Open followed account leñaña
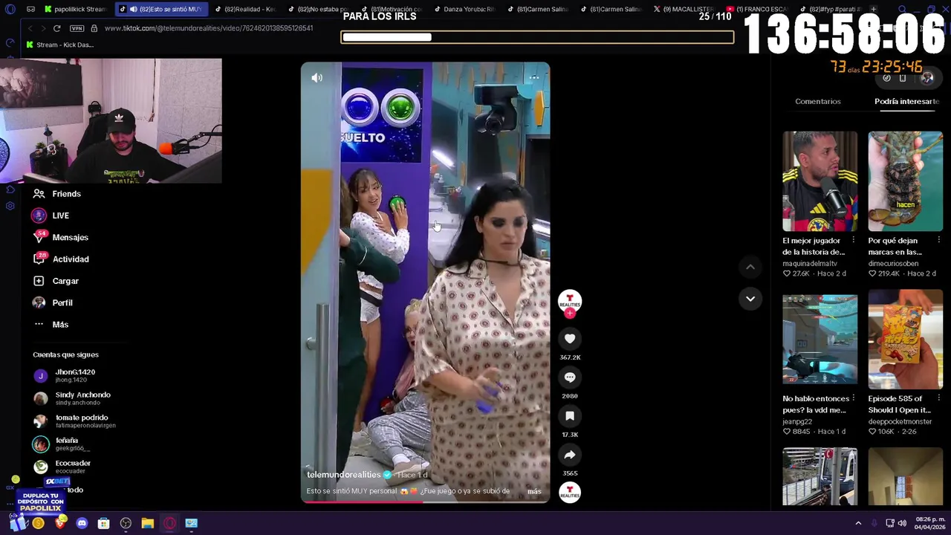Image resolution: width=951 pixels, height=535 pixels. tap(62, 444)
